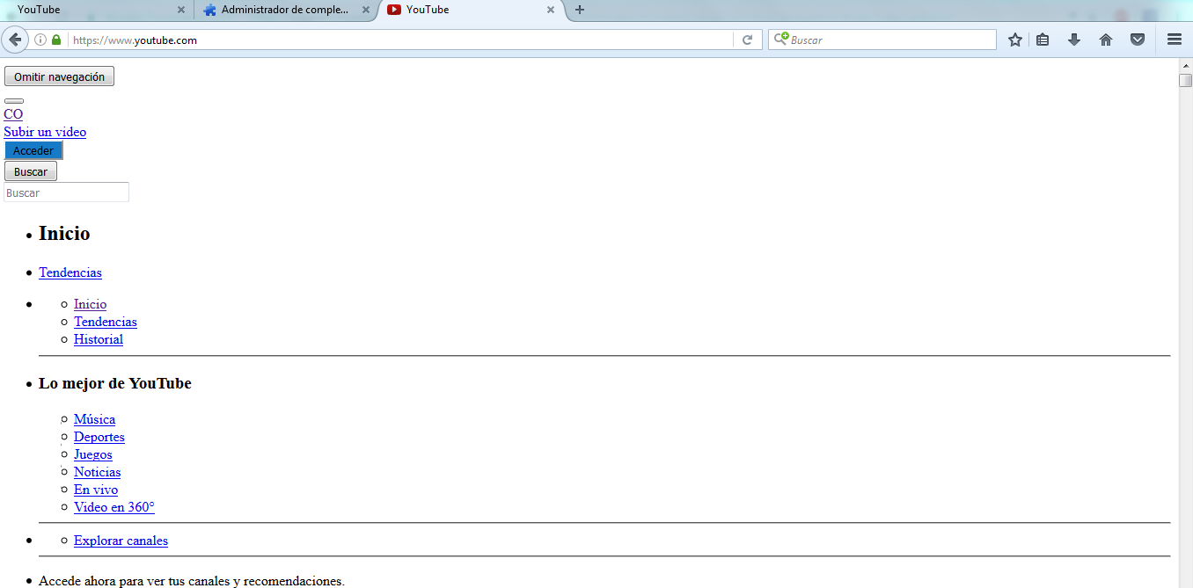Click the blue Acceder button
This screenshot has height=588, width=1193.
click(33, 150)
